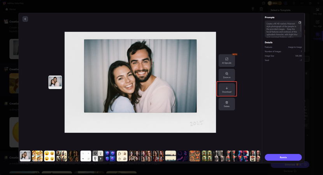Pick the colorful blue-red figures thumbnail
323x175 pixels.
click(243, 156)
